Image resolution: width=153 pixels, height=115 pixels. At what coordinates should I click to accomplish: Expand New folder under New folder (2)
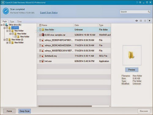[7, 43]
